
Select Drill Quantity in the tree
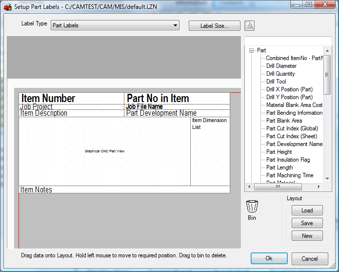tap(280, 74)
